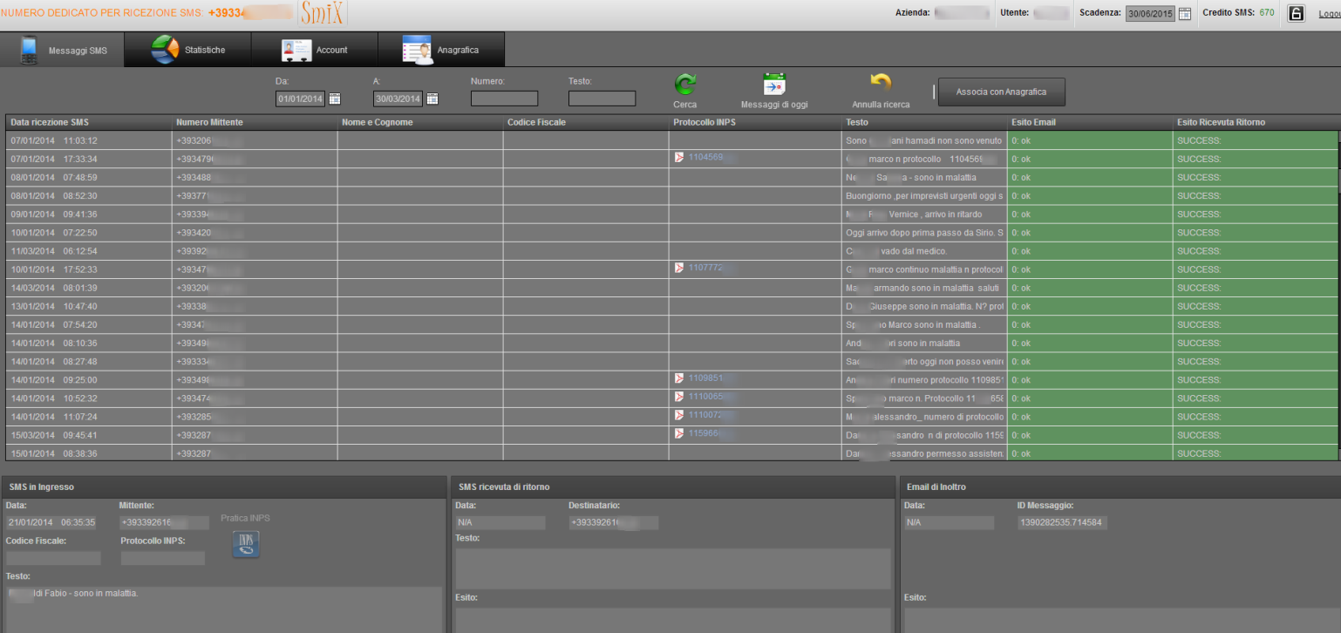Click the Logout link
The image size is (1341, 633).
tap(1329, 13)
